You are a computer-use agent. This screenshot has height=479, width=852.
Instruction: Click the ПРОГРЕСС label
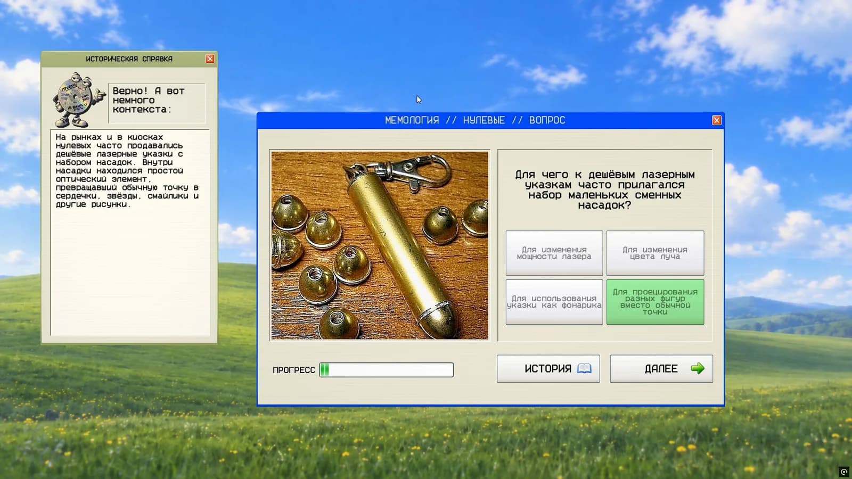point(294,370)
